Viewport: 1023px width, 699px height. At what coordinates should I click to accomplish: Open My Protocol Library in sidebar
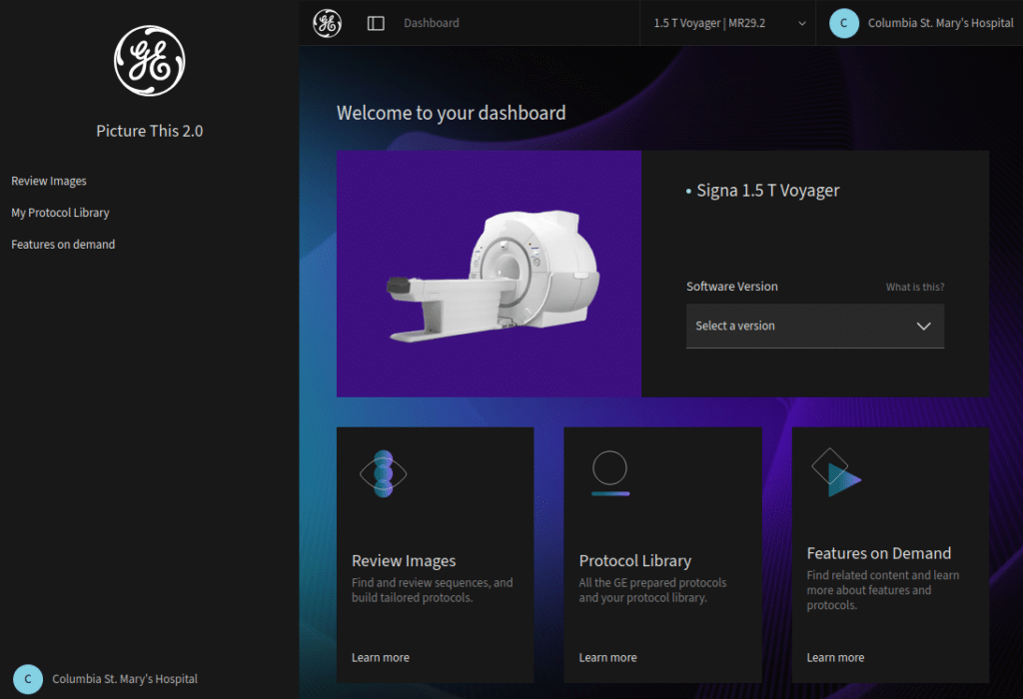click(x=60, y=213)
